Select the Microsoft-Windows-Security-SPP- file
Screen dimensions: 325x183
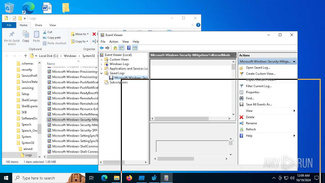[73, 130]
